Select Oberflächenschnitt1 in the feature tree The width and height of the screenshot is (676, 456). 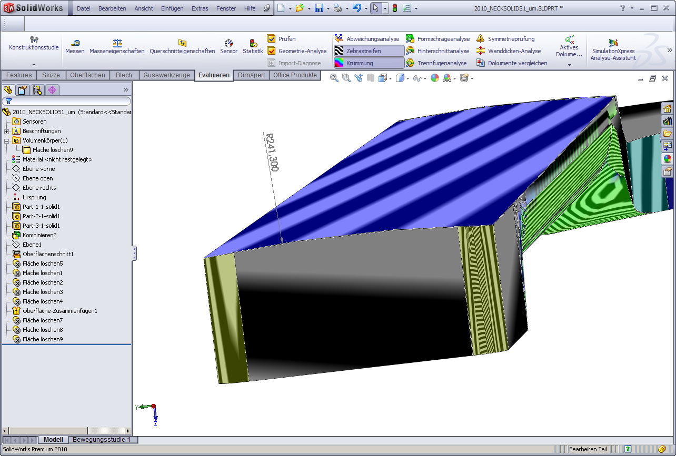click(47, 254)
